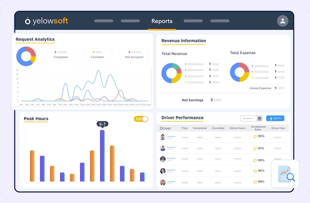Click the first driver's avatar photo
310x203 pixels.
[163, 137]
